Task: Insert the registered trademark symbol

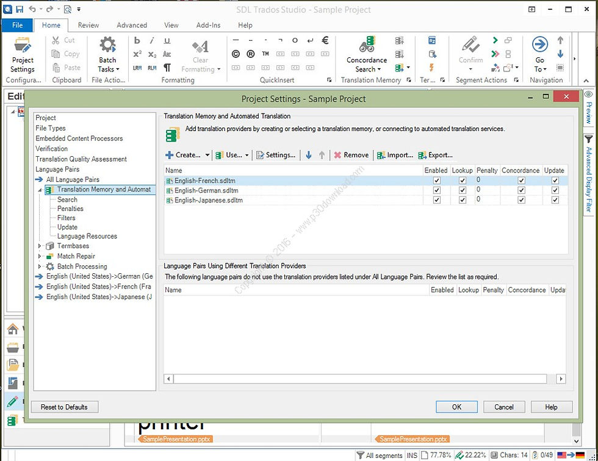Action: (x=251, y=54)
